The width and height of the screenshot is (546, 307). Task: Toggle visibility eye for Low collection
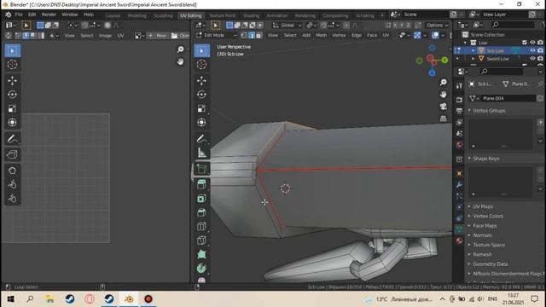click(532, 43)
